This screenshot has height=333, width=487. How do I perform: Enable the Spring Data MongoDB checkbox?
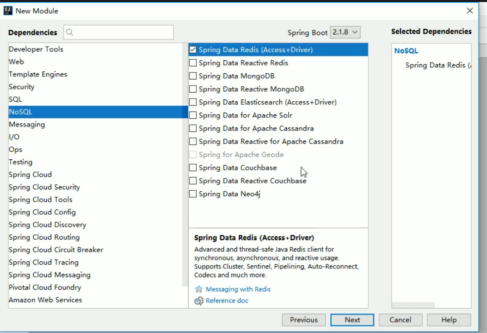point(193,76)
